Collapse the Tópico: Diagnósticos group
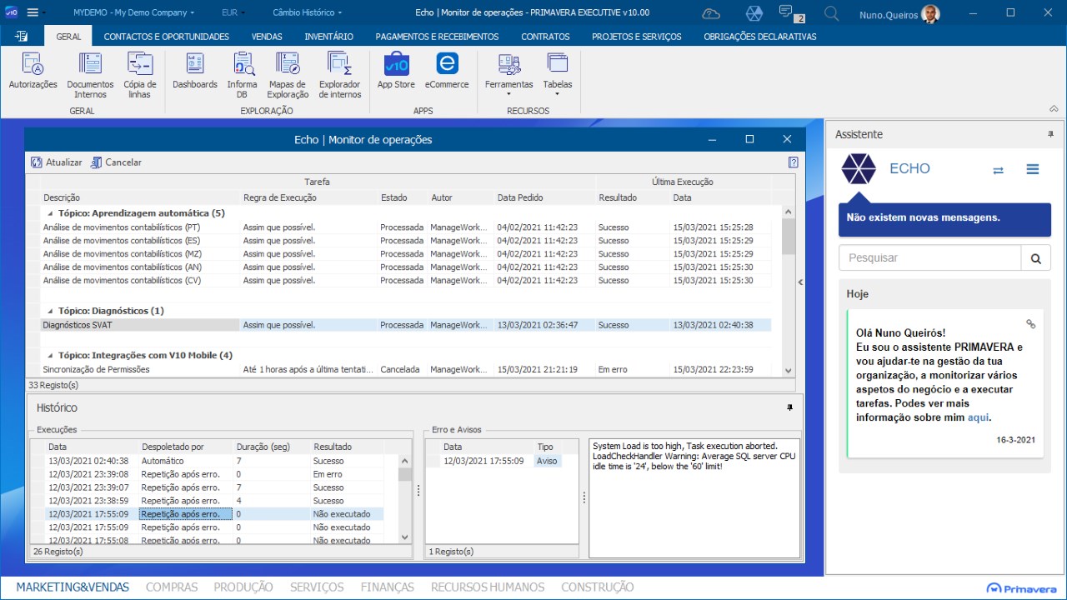Viewport: 1067px width, 600px height. tap(49, 311)
